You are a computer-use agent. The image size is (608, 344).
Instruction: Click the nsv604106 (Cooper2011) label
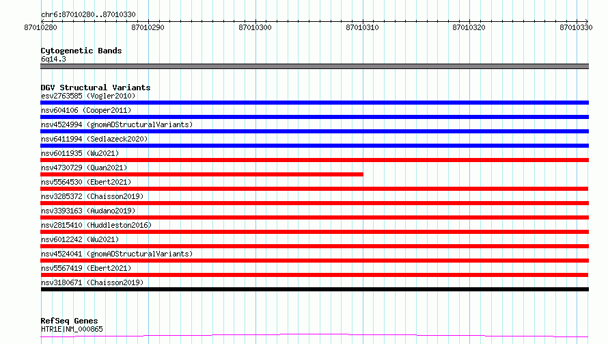coord(86,110)
